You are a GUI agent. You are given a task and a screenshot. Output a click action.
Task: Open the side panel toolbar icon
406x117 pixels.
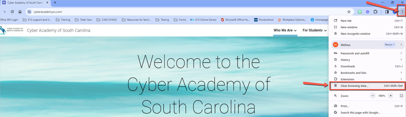click(x=387, y=12)
